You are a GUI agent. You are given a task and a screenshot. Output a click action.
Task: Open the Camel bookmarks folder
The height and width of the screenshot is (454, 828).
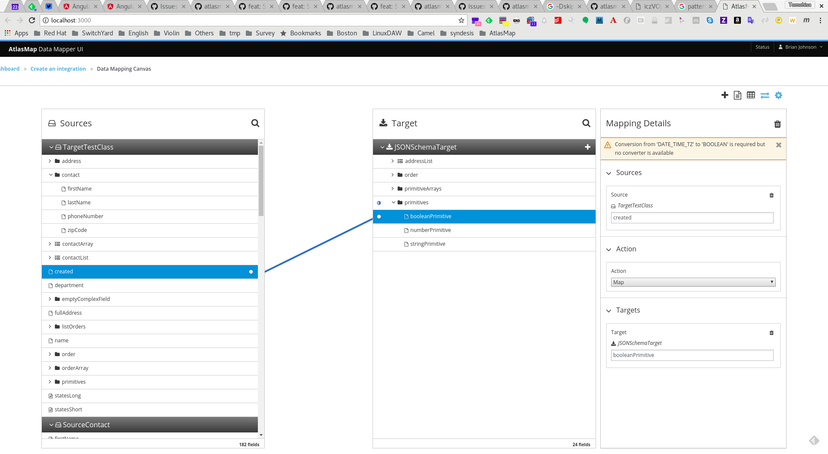(421, 33)
